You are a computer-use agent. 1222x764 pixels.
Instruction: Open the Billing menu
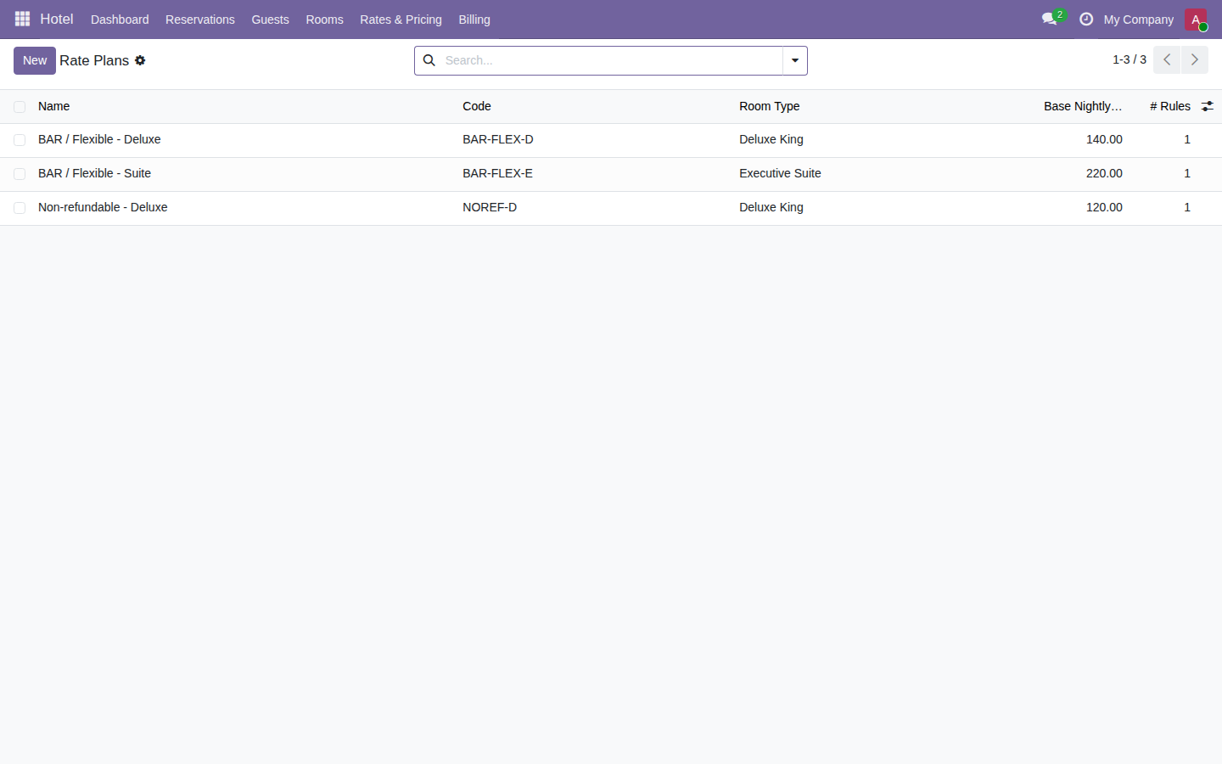point(474,20)
